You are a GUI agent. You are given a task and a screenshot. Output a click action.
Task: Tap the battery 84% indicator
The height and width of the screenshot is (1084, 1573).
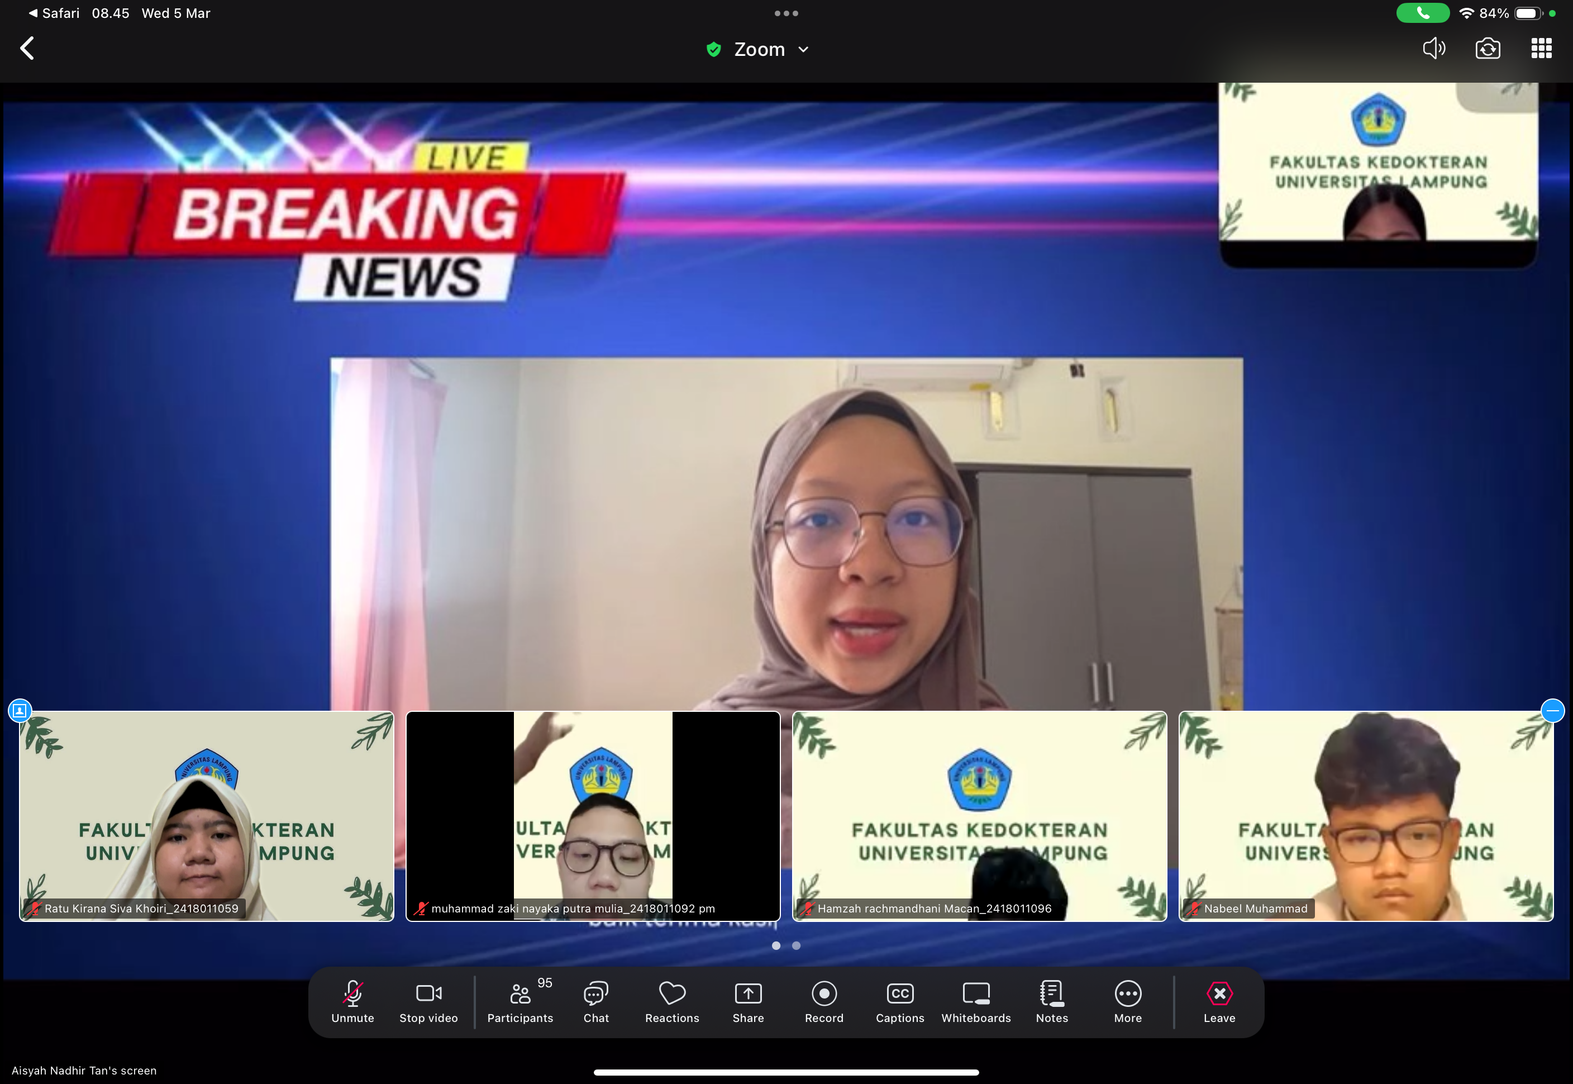[1510, 13]
